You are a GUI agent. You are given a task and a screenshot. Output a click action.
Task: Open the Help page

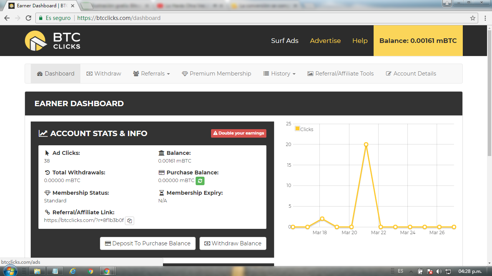(x=360, y=41)
